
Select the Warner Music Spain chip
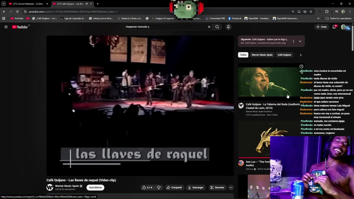(x=262, y=55)
